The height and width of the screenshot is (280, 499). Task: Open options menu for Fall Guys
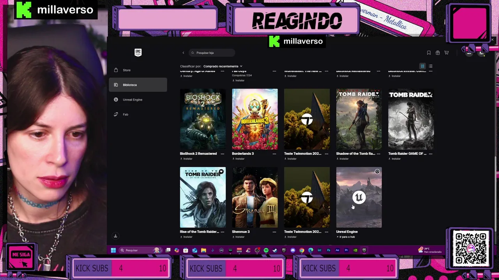(274, 71)
